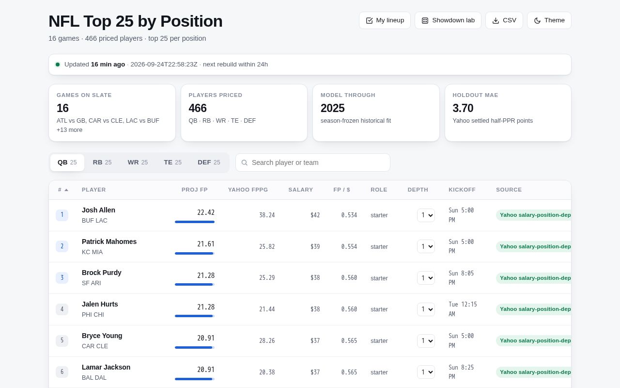
Task: Select the DEF position tab
Action: (209, 162)
